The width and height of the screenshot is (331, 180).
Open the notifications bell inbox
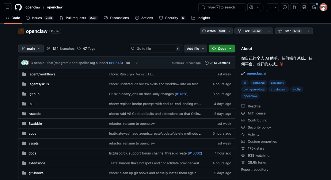click(x=314, y=7)
